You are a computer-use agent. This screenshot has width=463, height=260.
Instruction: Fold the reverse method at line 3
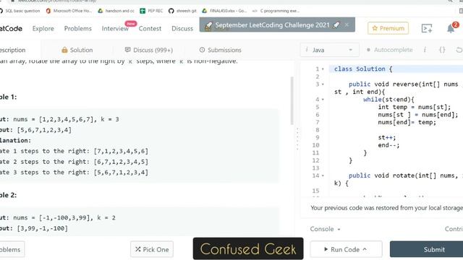[x=323, y=84]
